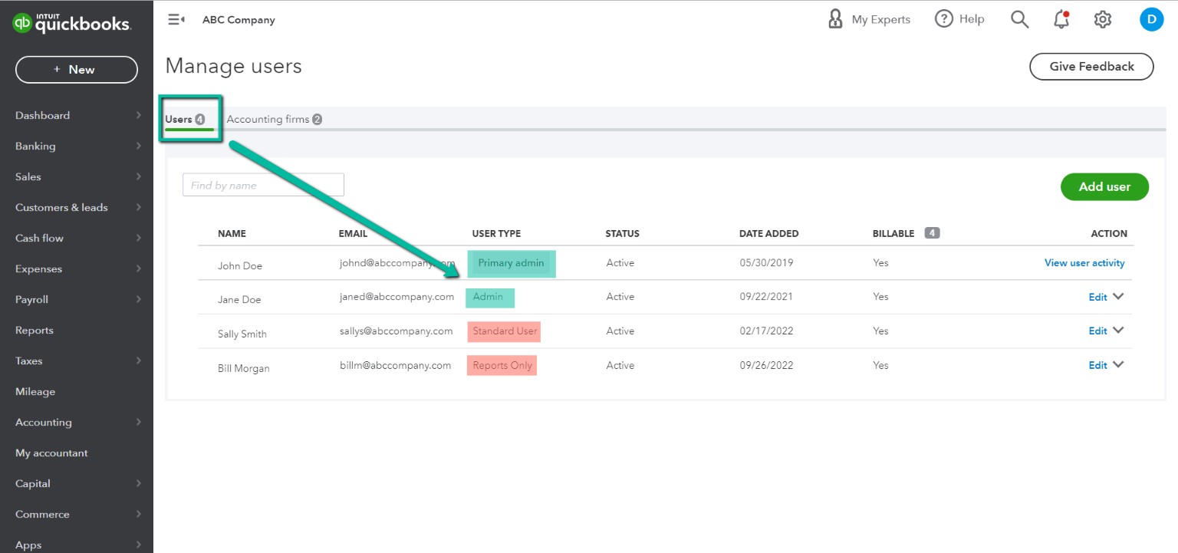
Task: Click the Add user button
Action: 1104,186
